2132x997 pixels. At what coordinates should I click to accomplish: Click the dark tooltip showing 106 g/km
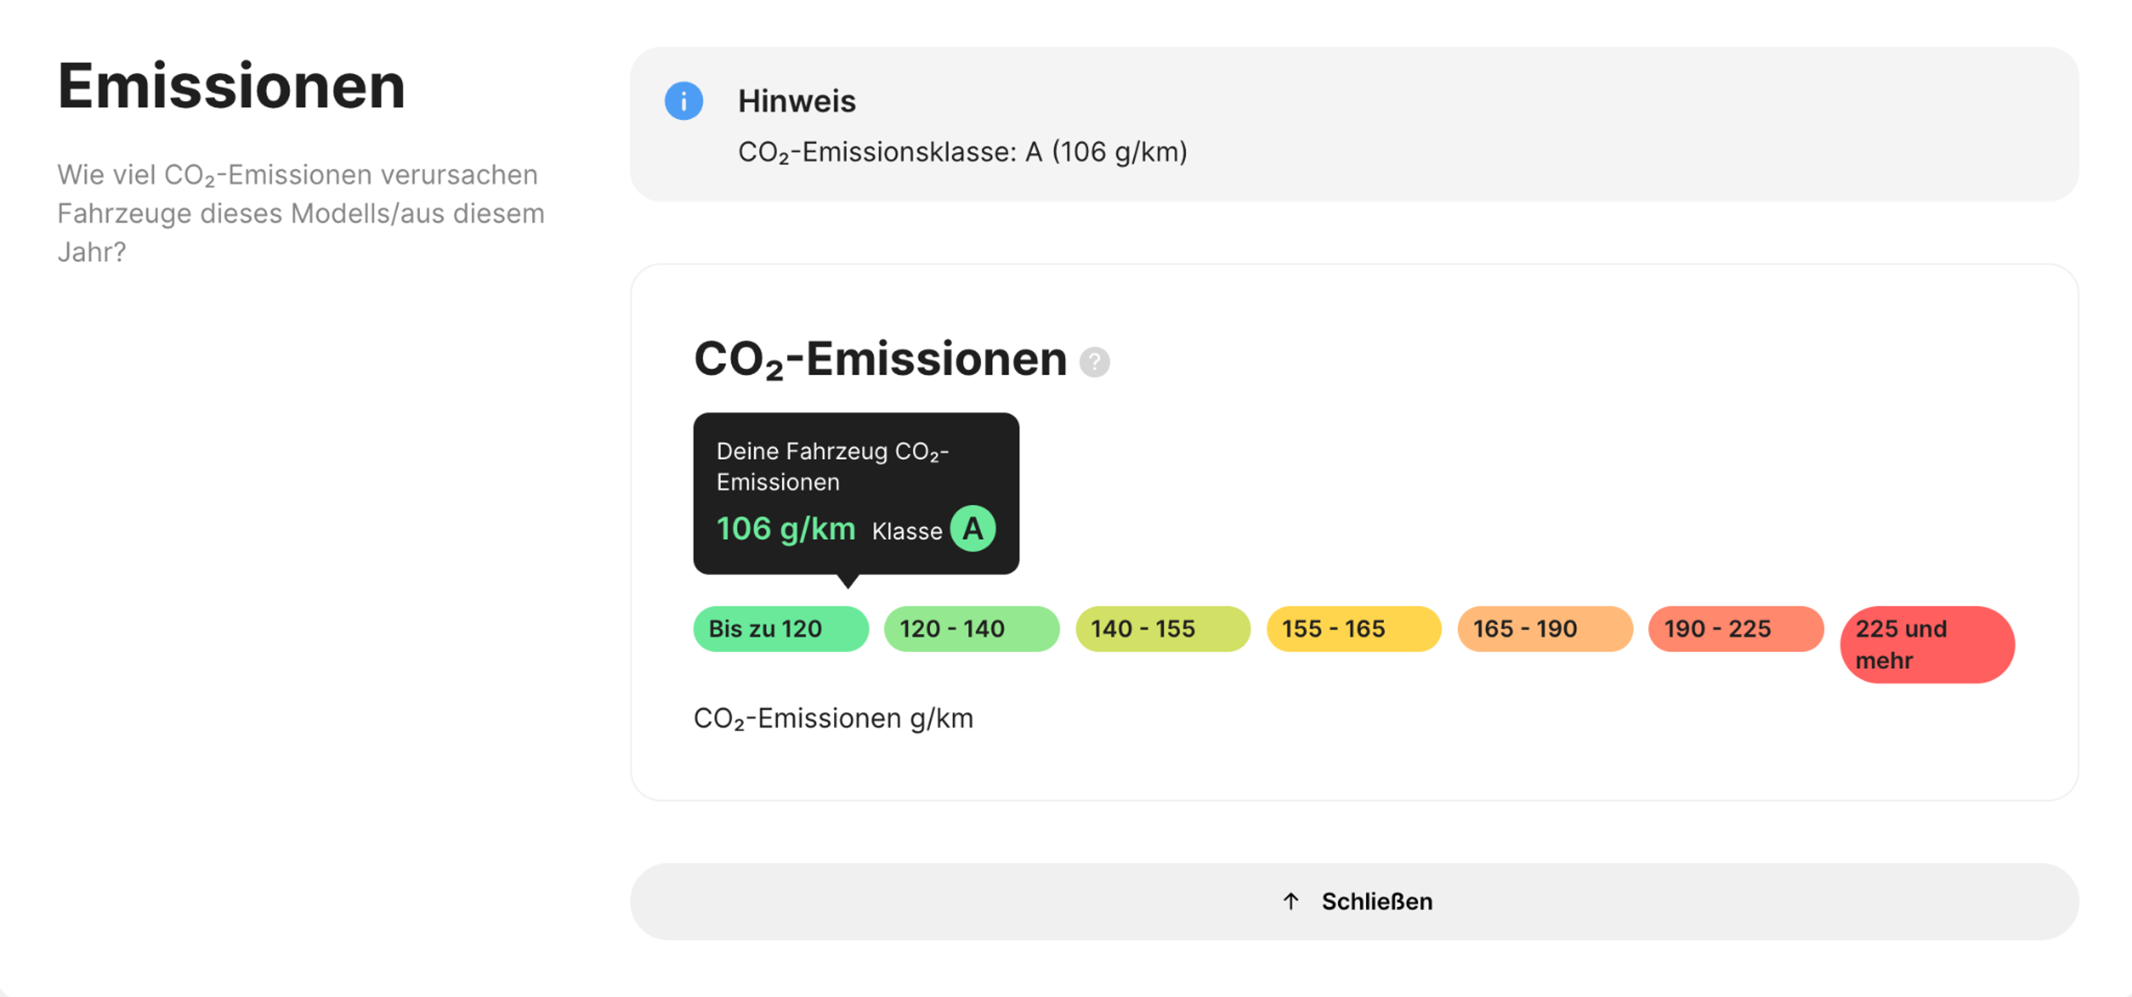(x=856, y=492)
